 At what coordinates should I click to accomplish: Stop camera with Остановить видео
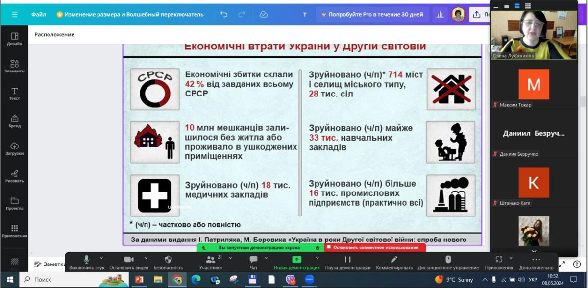pyautogui.click(x=129, y=263)
